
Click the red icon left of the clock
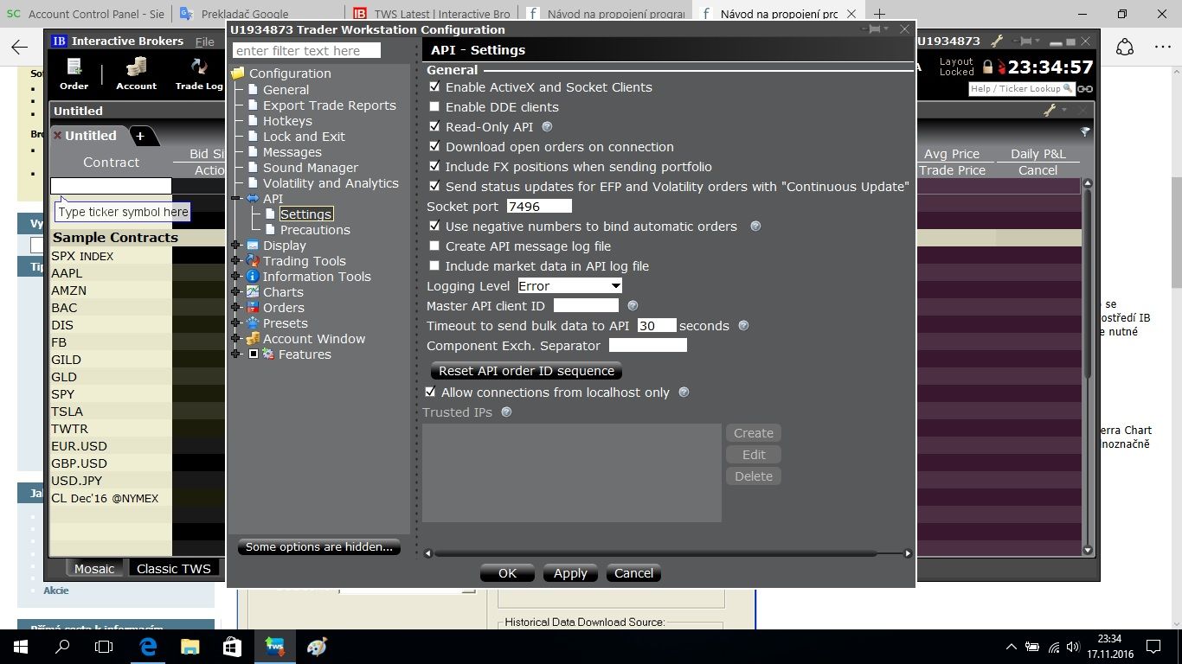pyautogui.click(x=1001, y=67)
